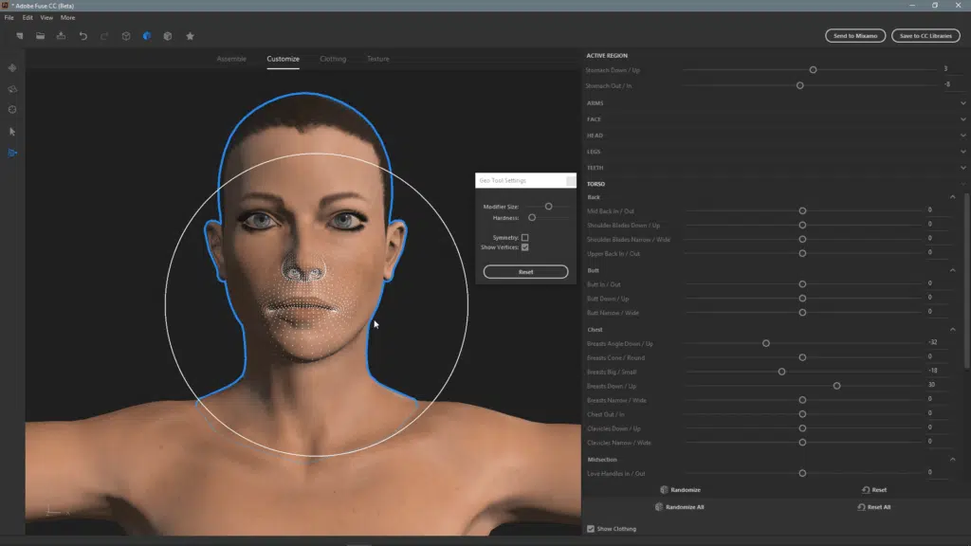Click the star favorites icon in toolbar

pos(190,36)
